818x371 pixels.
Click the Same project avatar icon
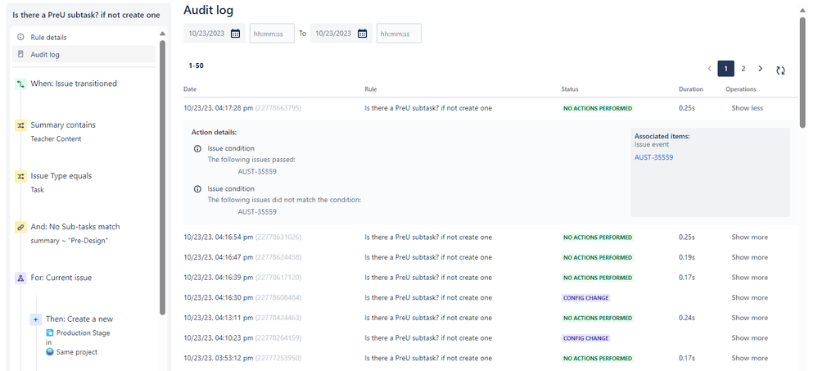50,351
